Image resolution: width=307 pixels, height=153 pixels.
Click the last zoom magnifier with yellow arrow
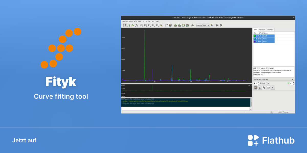161,25
